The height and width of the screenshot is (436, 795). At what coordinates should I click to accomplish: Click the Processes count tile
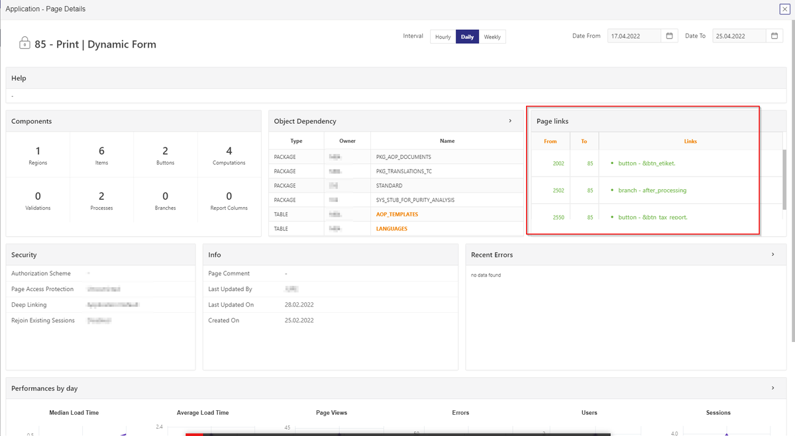coord(101,200)
